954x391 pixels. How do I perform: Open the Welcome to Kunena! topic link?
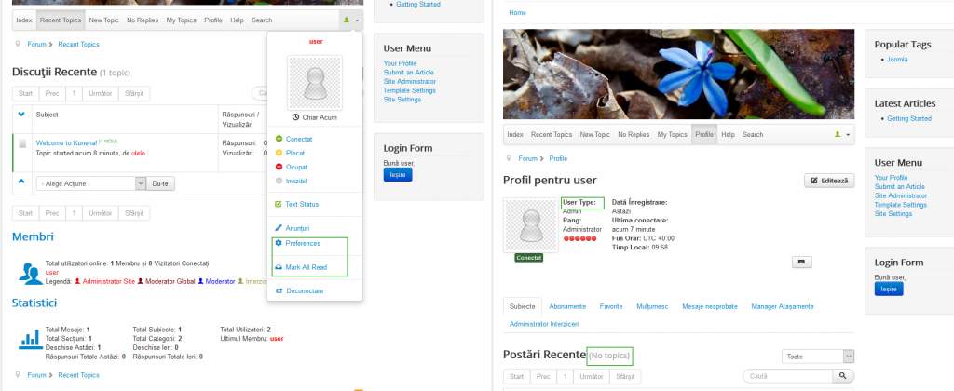tap(66, 142)
